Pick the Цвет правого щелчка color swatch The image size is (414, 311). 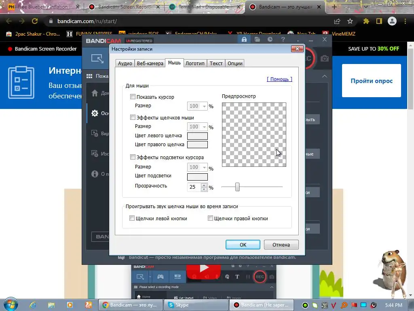point(197,145)
